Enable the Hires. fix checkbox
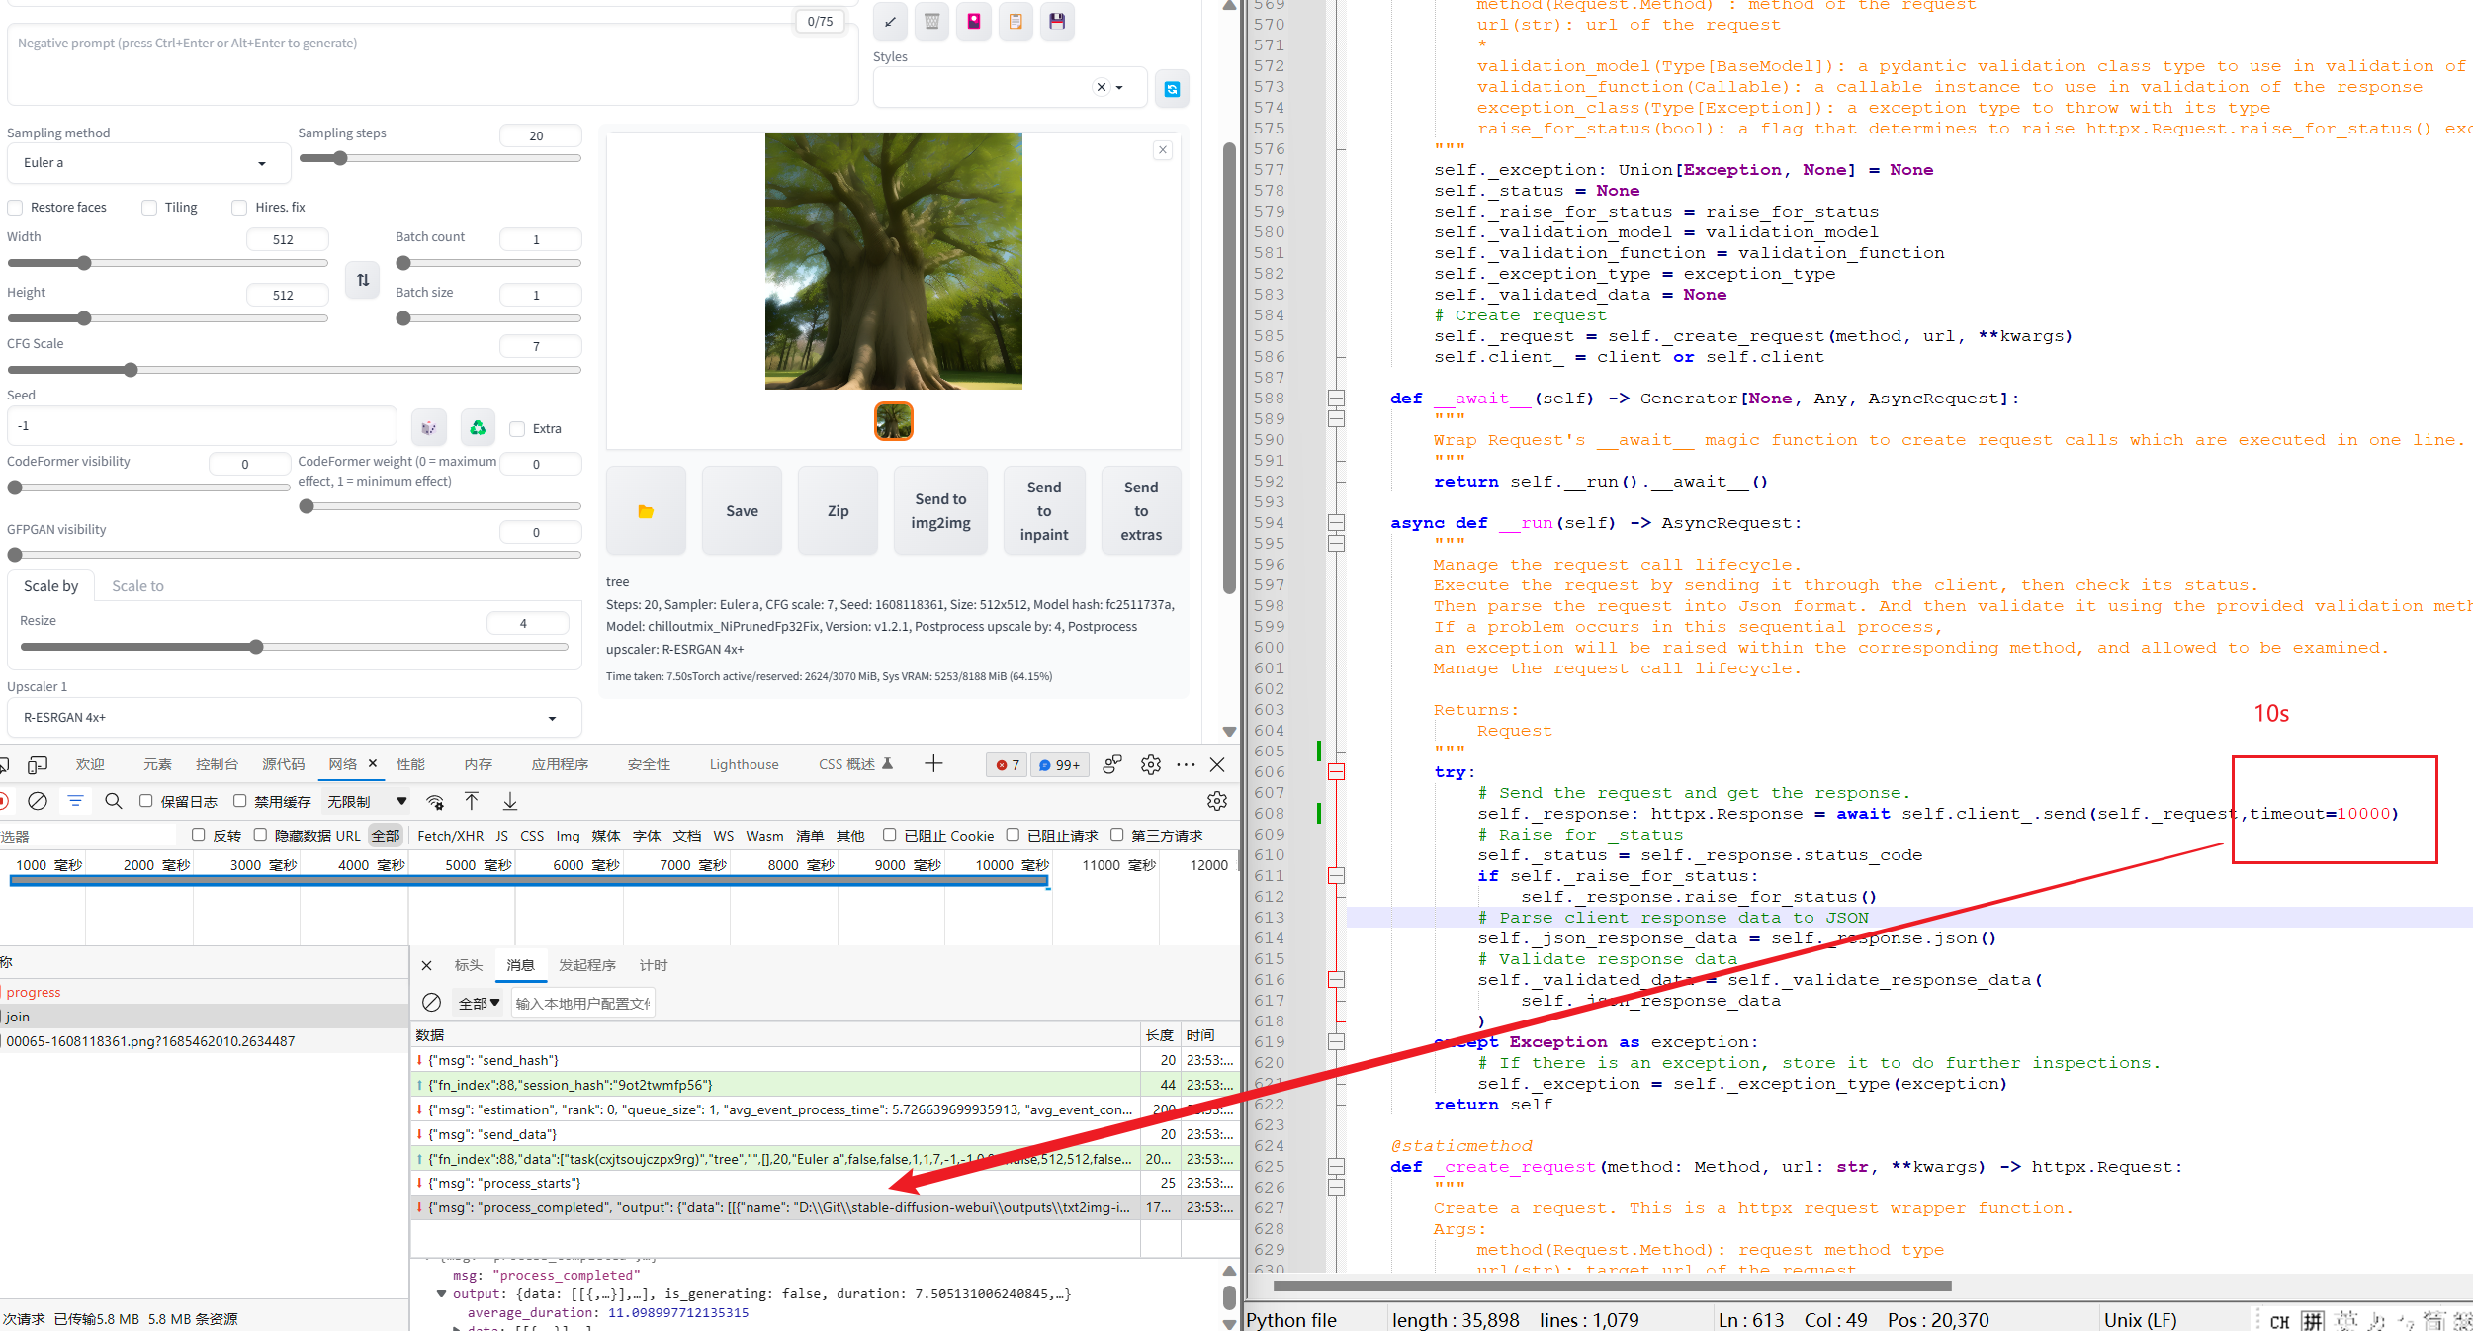The image size is (2473, 1331). (x=239, y=207)
